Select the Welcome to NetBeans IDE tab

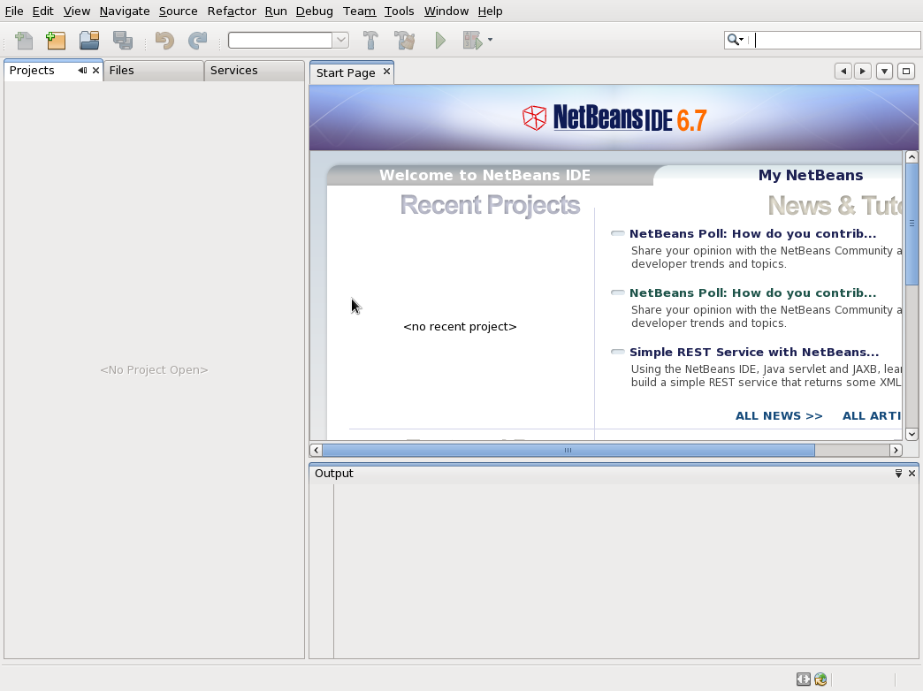[485, 175]
